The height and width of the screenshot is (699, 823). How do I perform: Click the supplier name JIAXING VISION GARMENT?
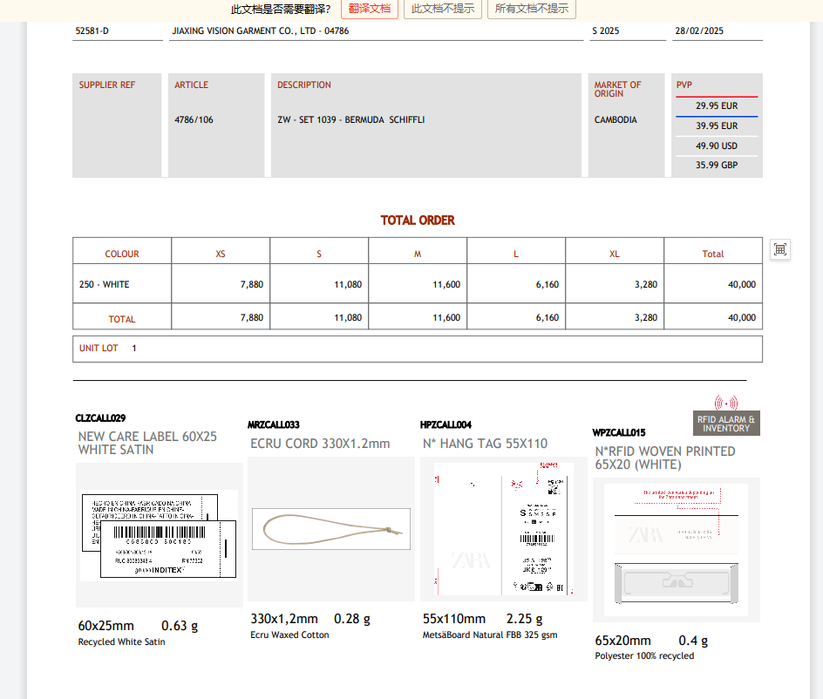click(x=260, y=31)
